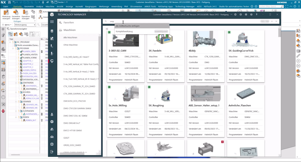
Task: Choose Komplettwerkzeug search suggestion
Action: (142, 31)
